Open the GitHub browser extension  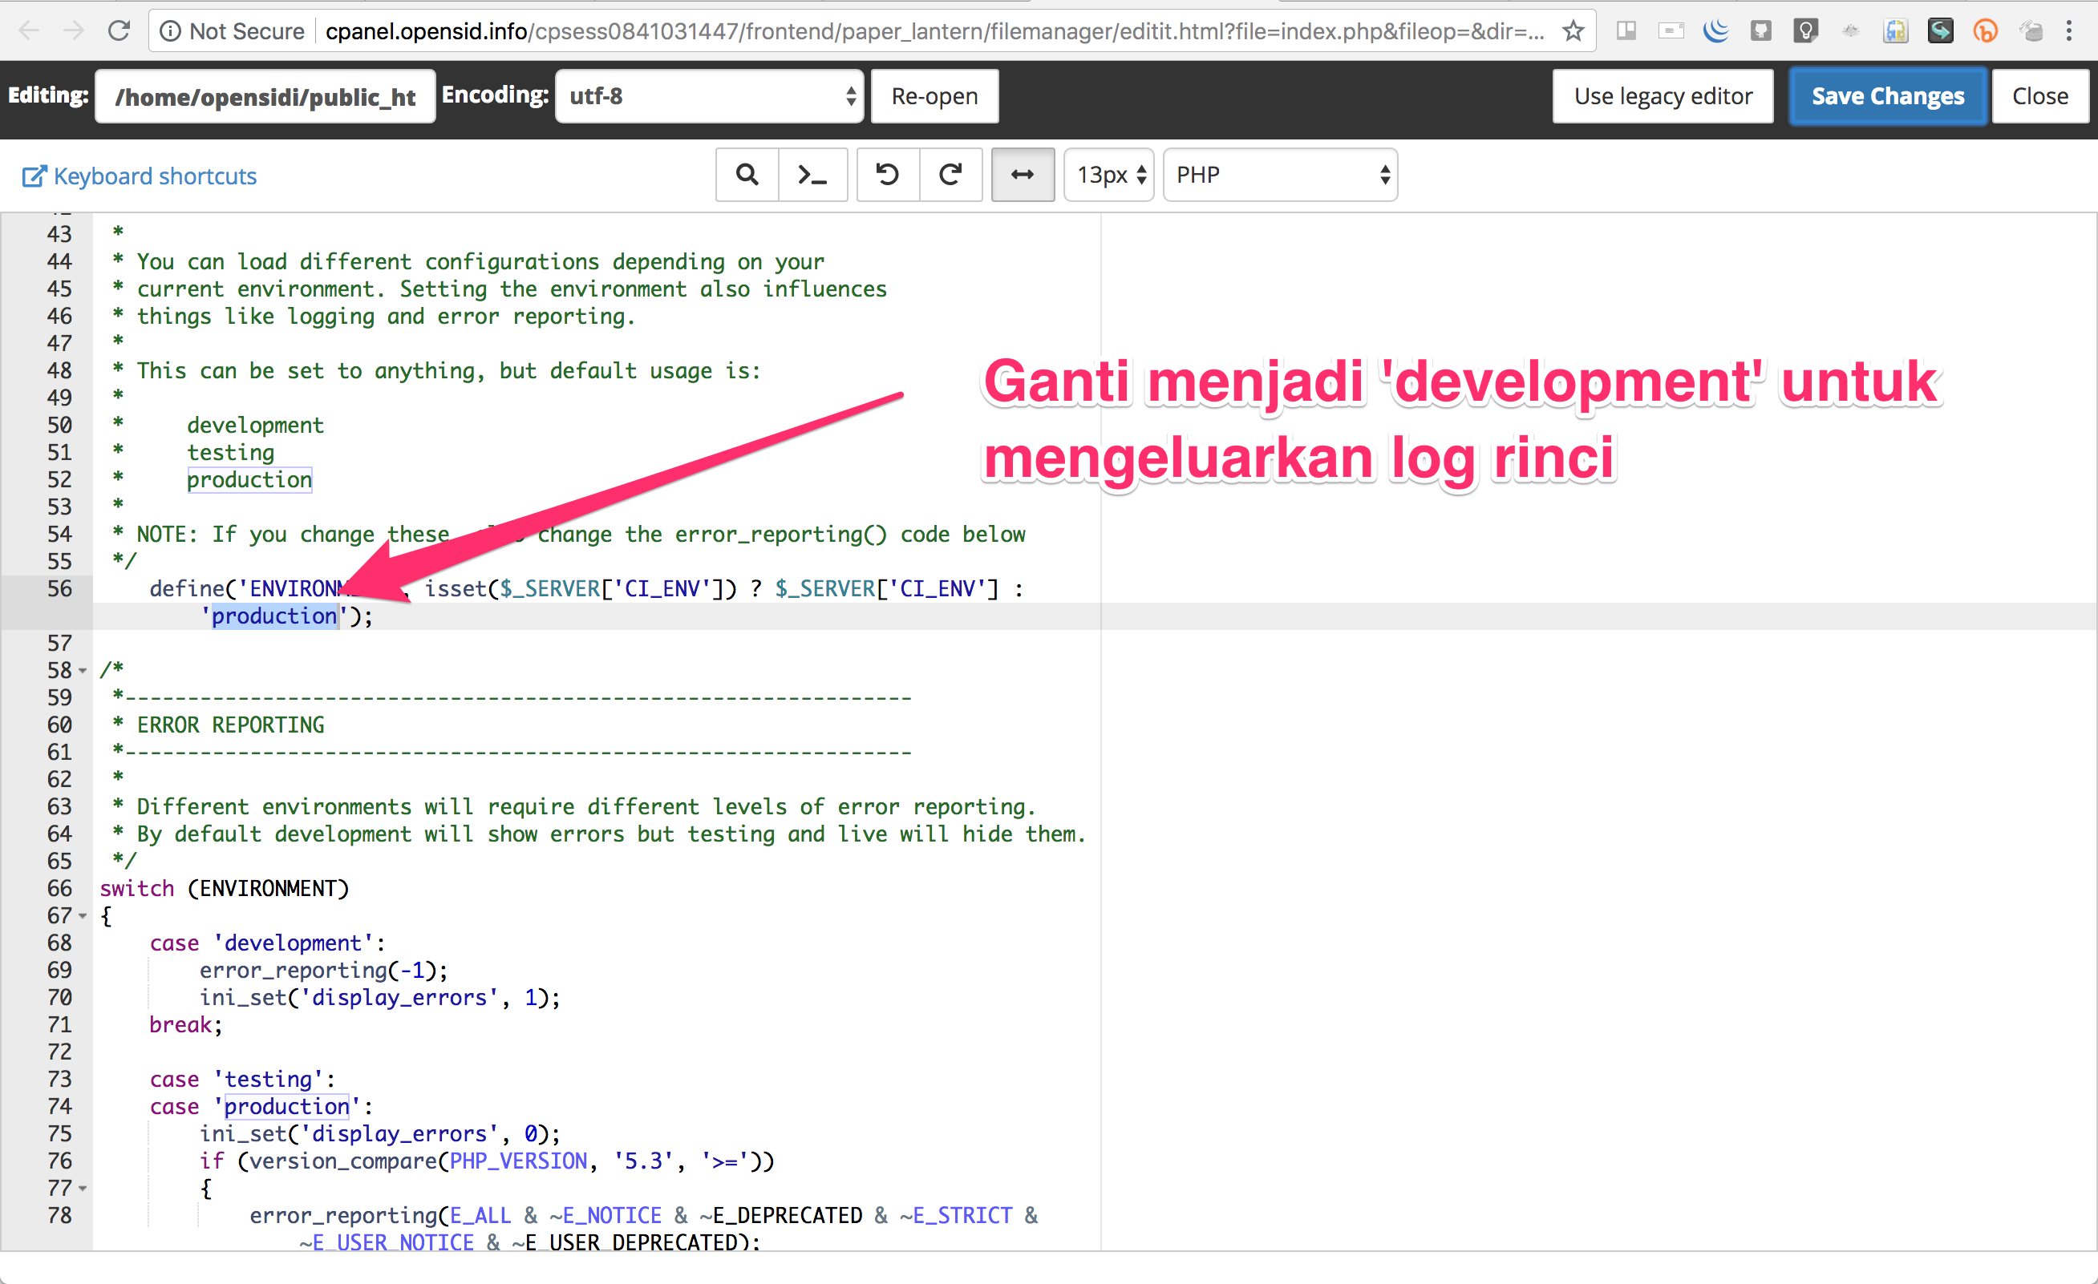[x=1761, y=30]
